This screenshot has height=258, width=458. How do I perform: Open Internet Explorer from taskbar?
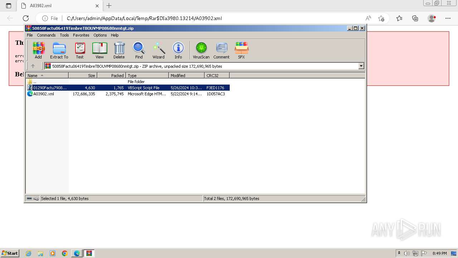pos(28,253)
